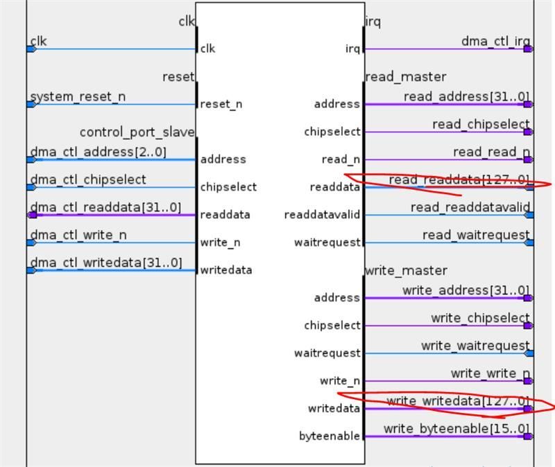The width and height of the screenshot is (555, 467).
Task: Click the byteenable port inside the block
Action: click(330, 437)
